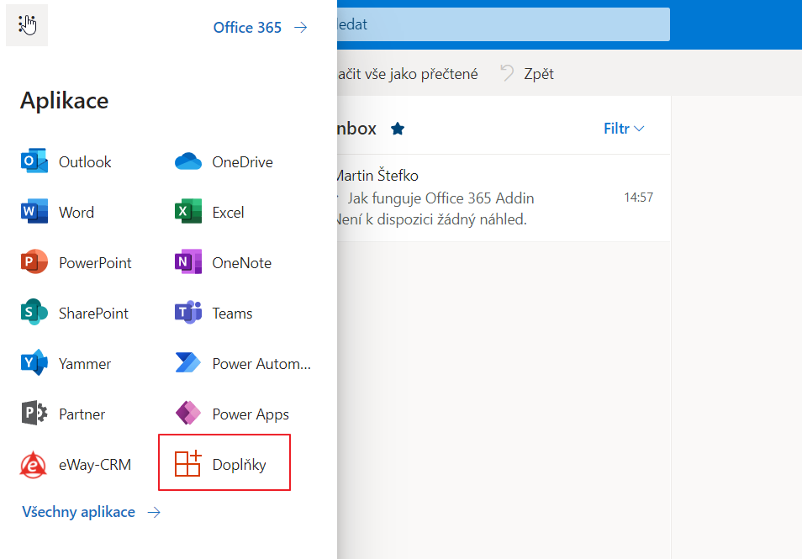The width and height of the screenshot is (802, 559).
Task: Launch OneDrive from its cloud icon
Action: (x=188, y=161)
